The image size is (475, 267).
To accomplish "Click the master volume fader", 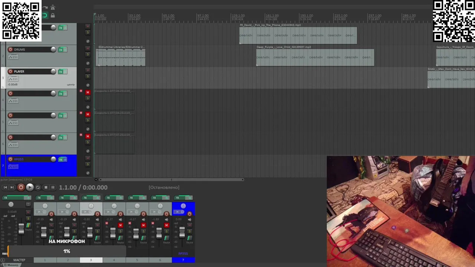I will click(x=21, y=228).
